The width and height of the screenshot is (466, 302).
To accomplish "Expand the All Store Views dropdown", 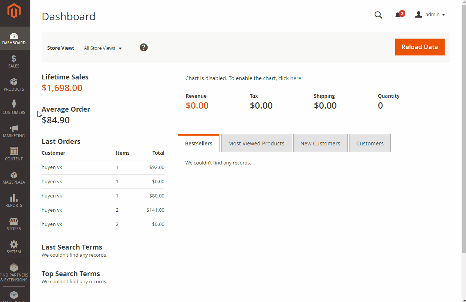I will (x=103, y=48).
